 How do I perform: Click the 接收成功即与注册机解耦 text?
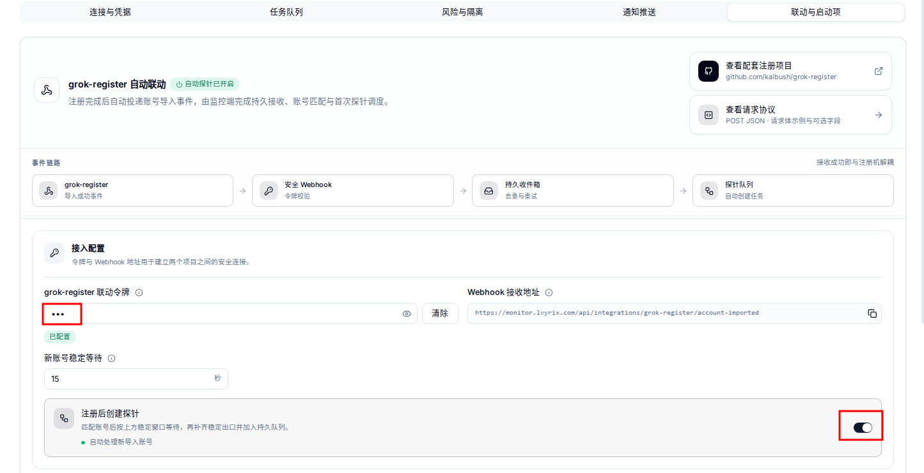[855, 162]
